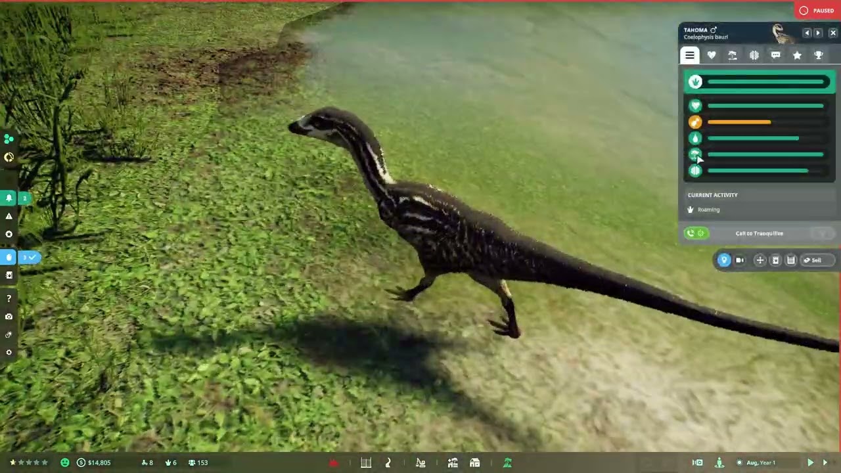Viewport: 841px width, 473px height.
Task: Click the red PAUSED indicator
Action: click(x=817, y=11)
